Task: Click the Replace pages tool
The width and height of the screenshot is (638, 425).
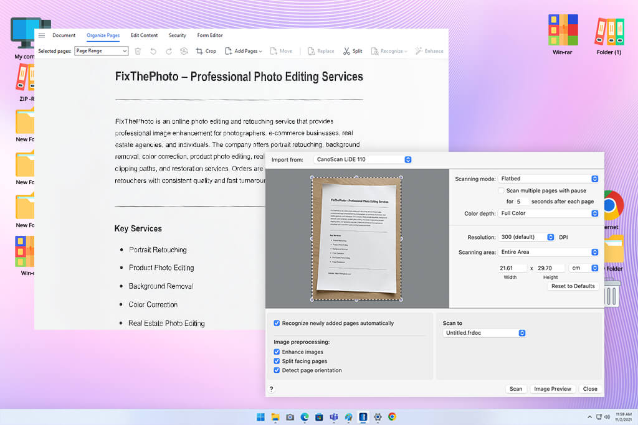Action: [x=321, y=51]
